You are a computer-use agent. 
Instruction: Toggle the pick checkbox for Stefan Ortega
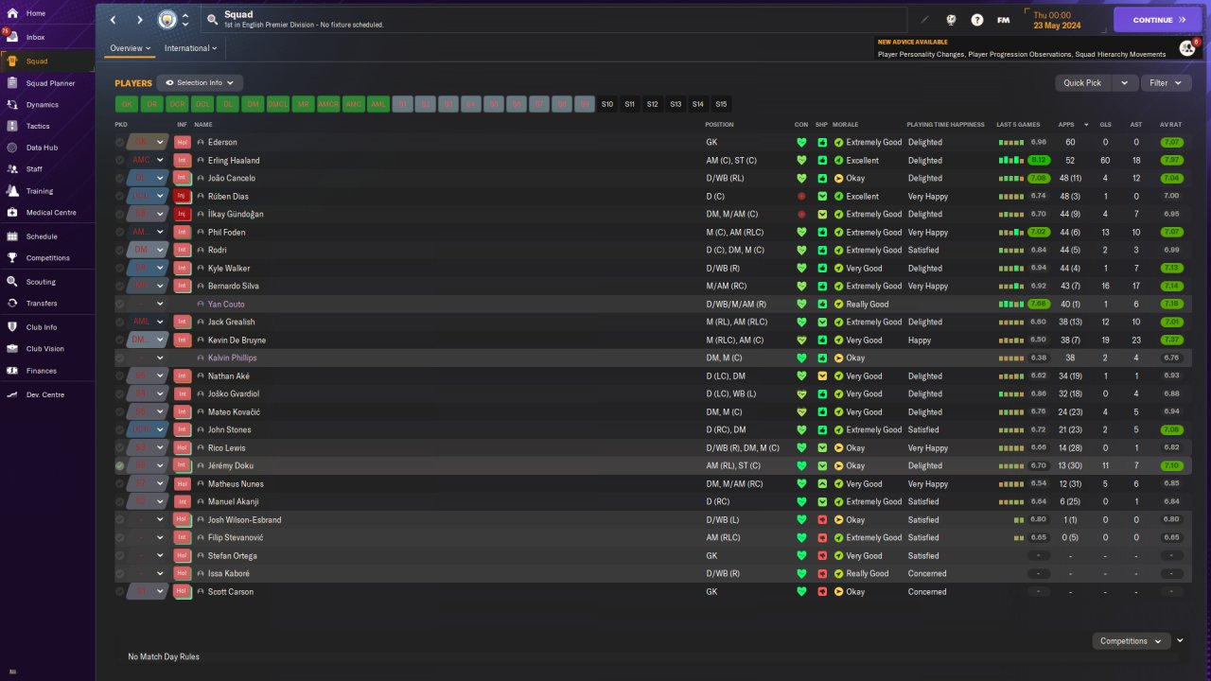(120, 556)
